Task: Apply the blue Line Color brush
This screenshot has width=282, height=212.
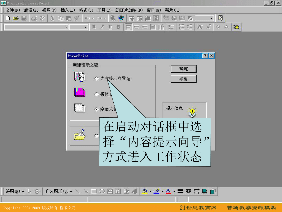Action: tap(156, 191)
